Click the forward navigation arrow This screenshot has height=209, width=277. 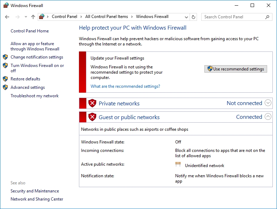tap(18, 17)
